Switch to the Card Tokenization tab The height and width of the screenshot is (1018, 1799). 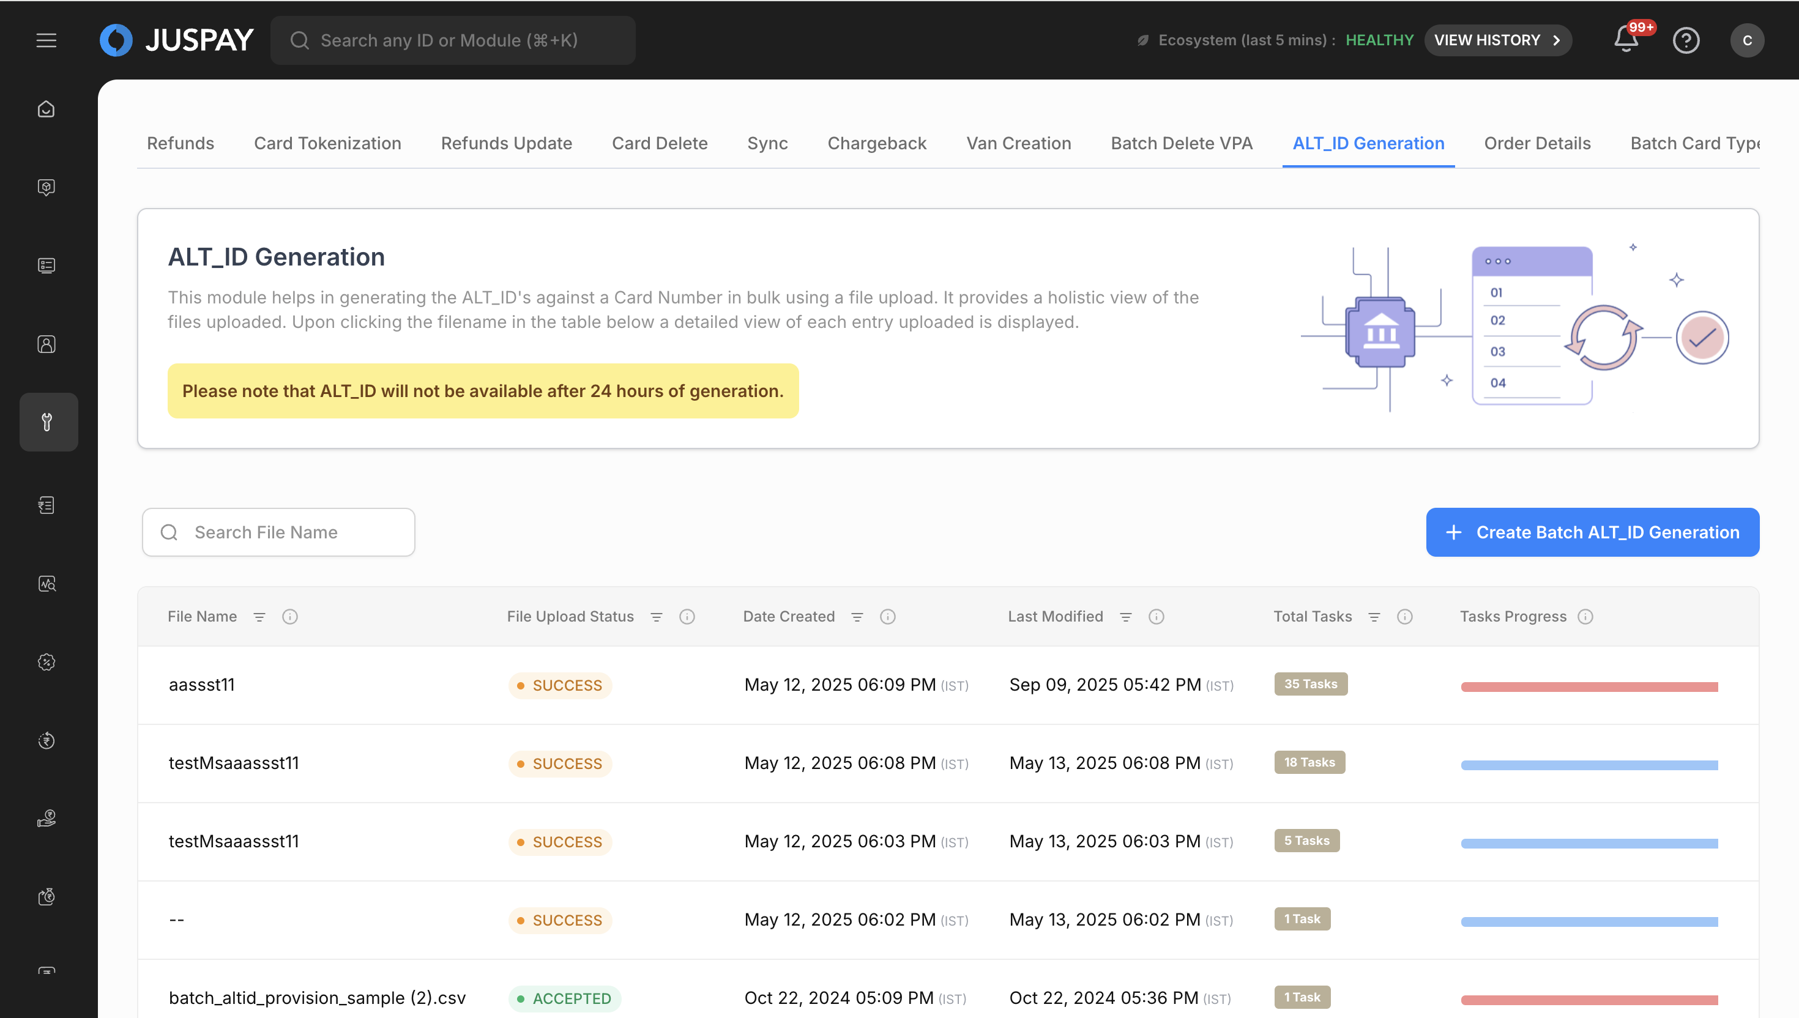327,143
